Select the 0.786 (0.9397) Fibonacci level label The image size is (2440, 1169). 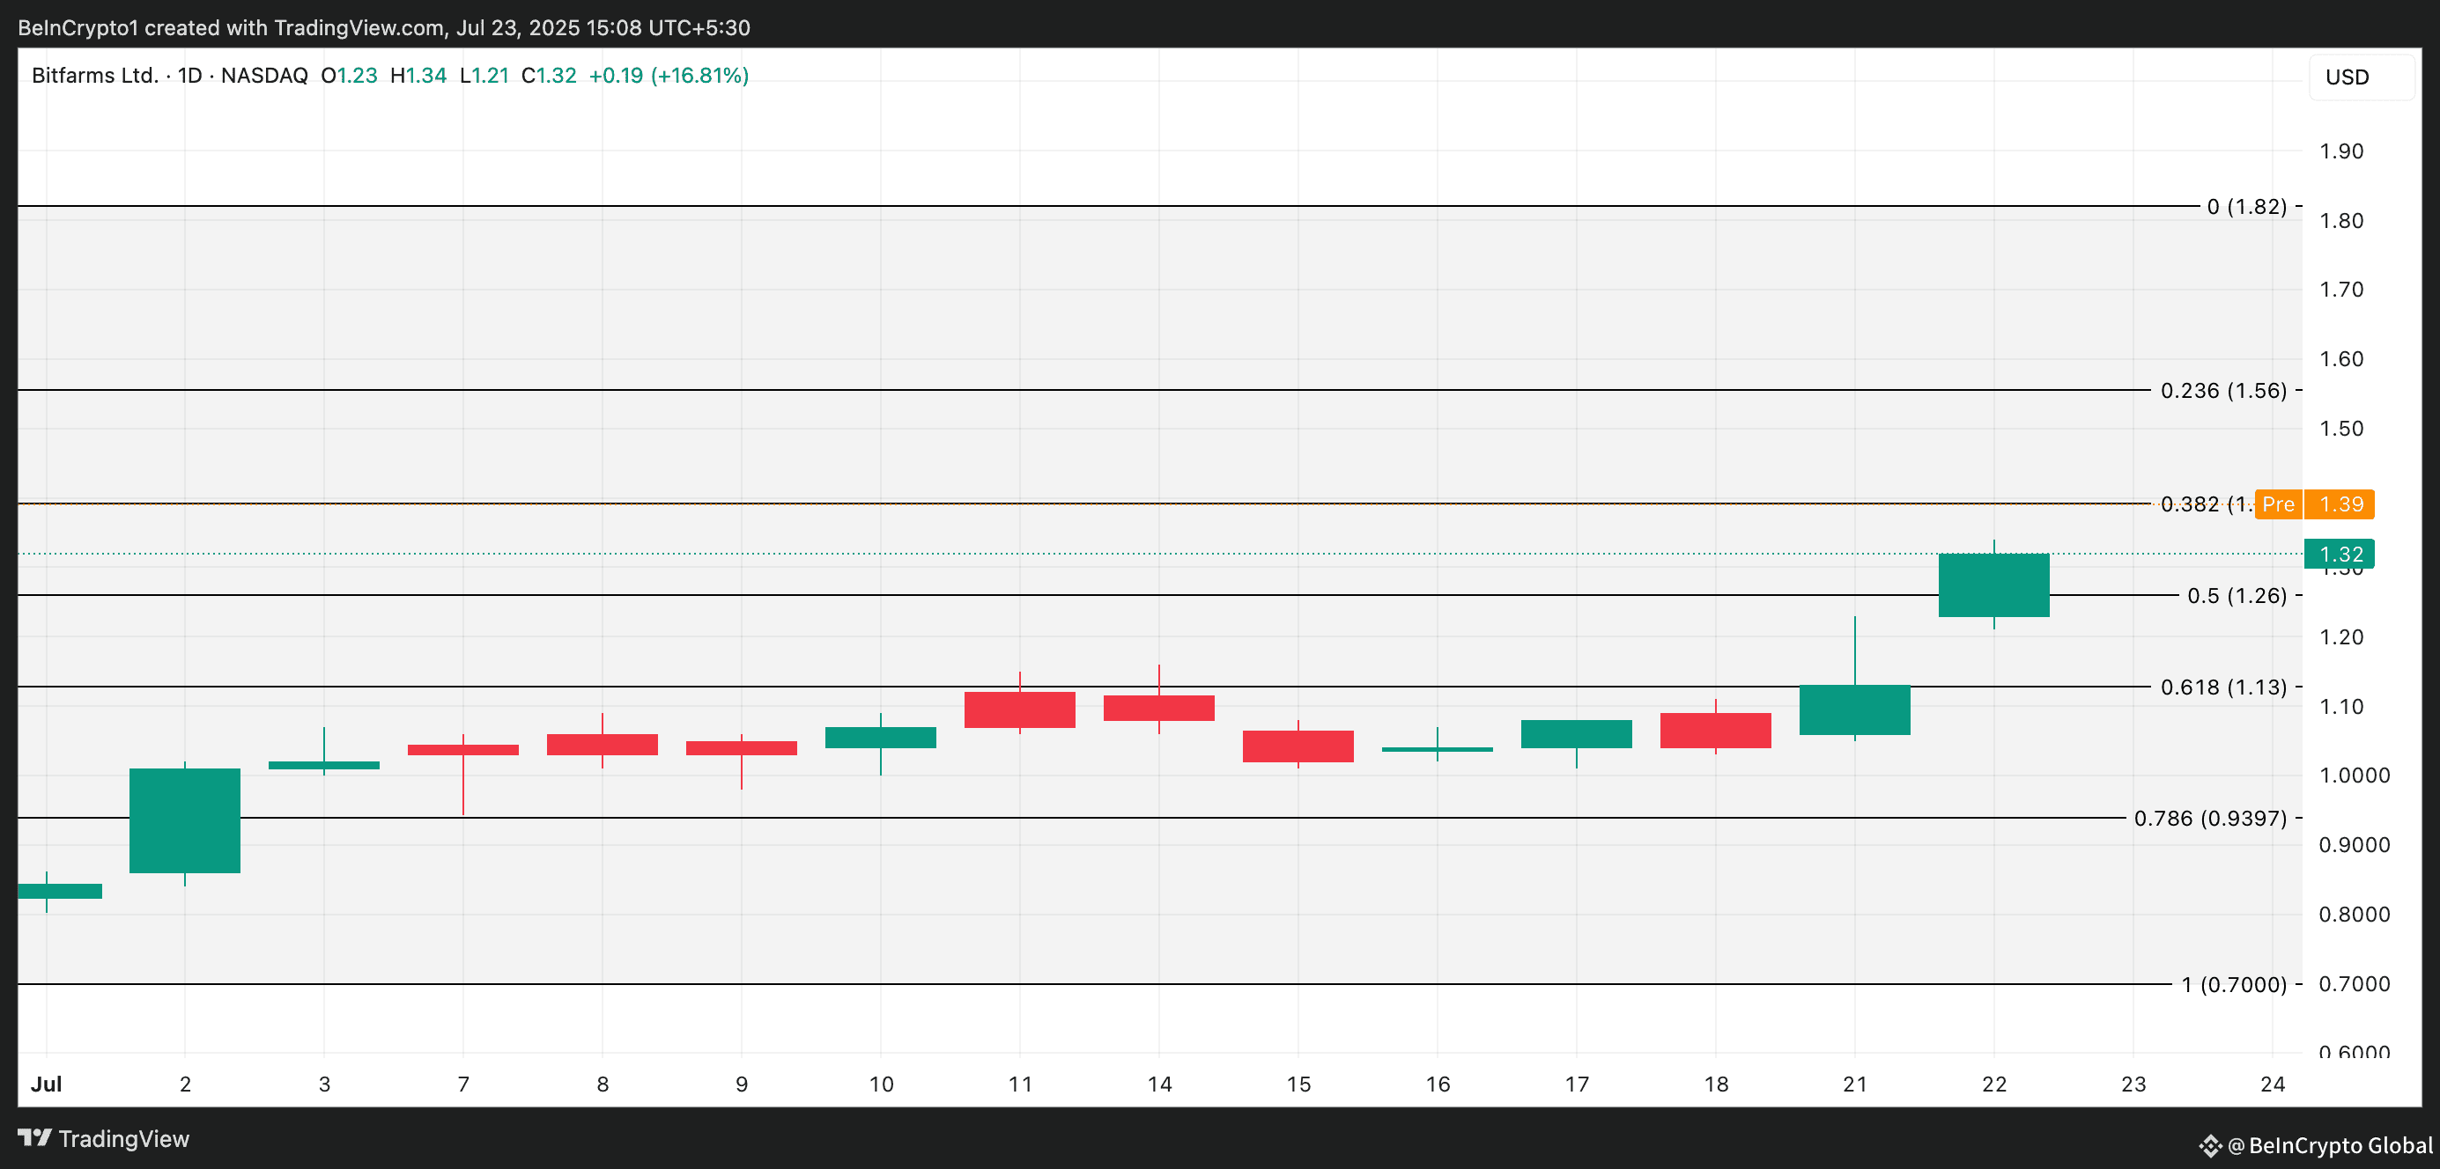pyautogui.click(x=2211, y=818)
